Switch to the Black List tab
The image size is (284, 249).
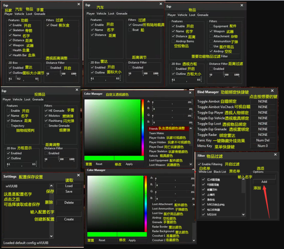(x=220, y=172)
